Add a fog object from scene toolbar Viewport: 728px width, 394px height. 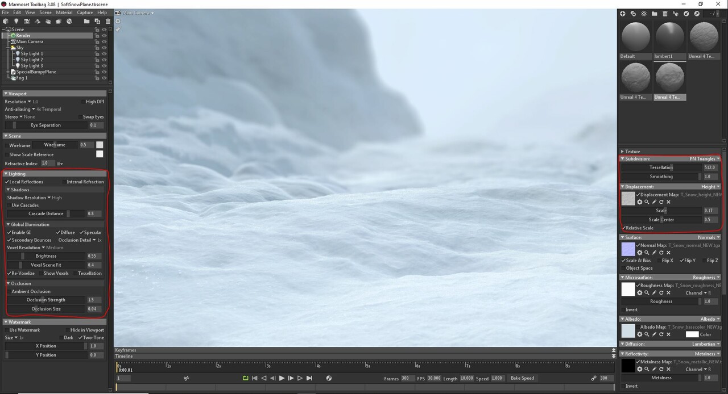48,22
